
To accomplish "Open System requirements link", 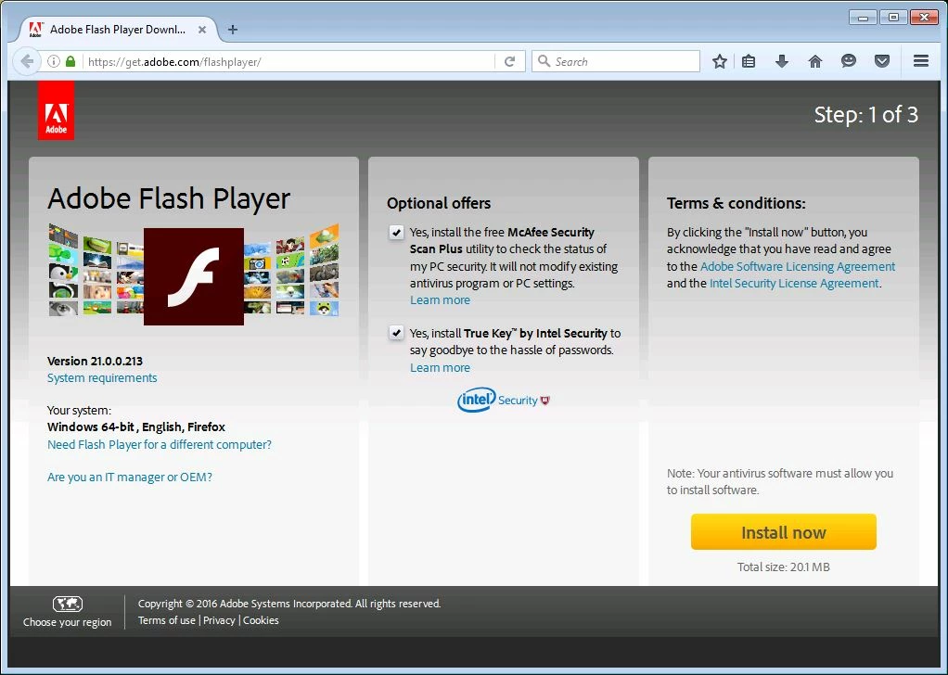I will [102, 378].
